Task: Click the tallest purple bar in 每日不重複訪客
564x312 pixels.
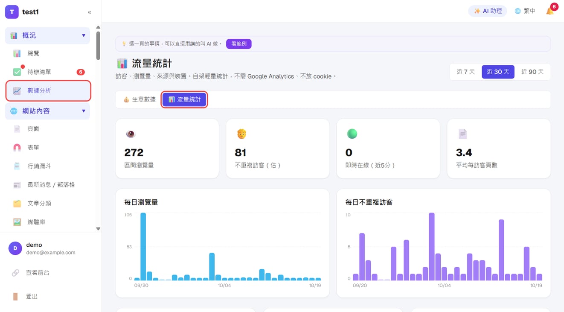Action: [x=432, y=247]
